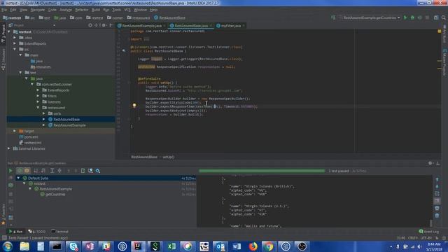This screenshot has height=252, width=448.
Task: Open the Terminal tool window tab
Action: pyautogui.click(x=59, y=232)
